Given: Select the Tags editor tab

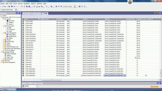Looking at the screenshot, I should [x=45, y=13].
